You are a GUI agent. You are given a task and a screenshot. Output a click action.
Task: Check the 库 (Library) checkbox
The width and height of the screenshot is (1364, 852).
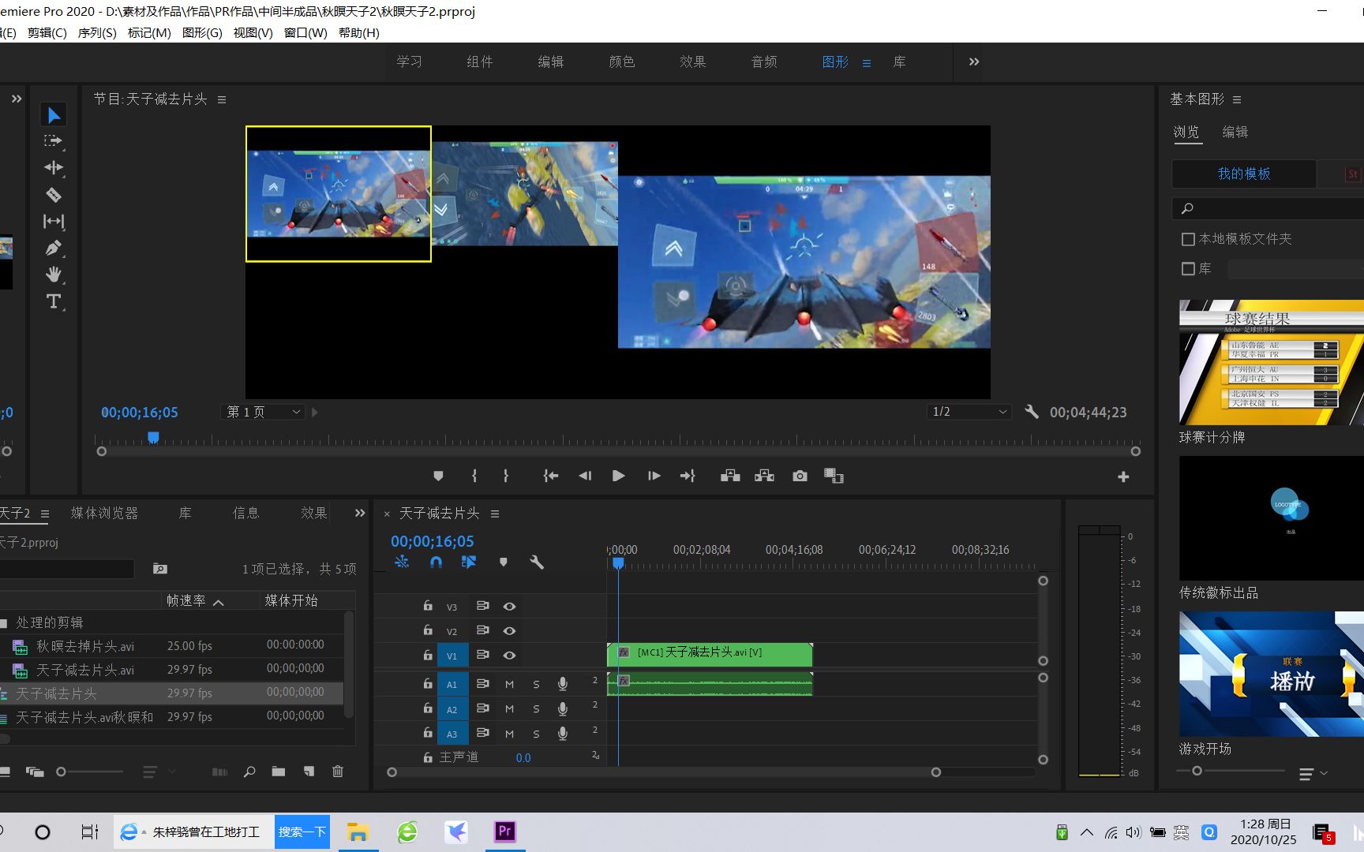(x=1188, y=269)
